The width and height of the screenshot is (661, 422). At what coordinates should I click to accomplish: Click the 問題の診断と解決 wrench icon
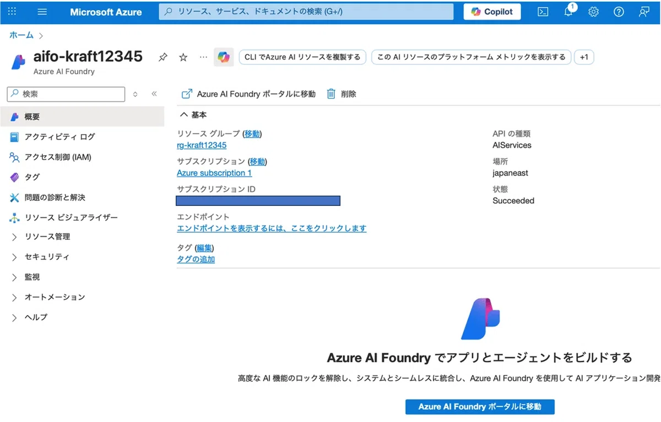[x=14, y=198]
